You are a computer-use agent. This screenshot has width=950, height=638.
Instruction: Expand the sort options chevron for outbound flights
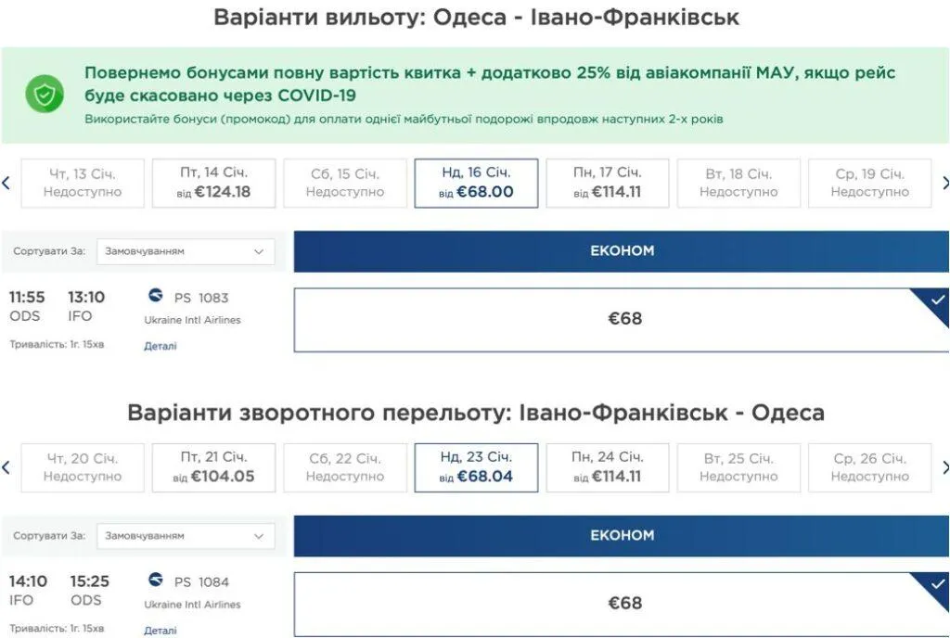257,251
